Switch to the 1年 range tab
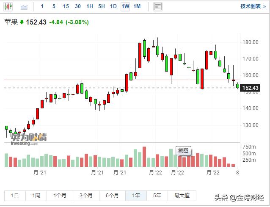The image size is (270, 207). tap(136, 196)
